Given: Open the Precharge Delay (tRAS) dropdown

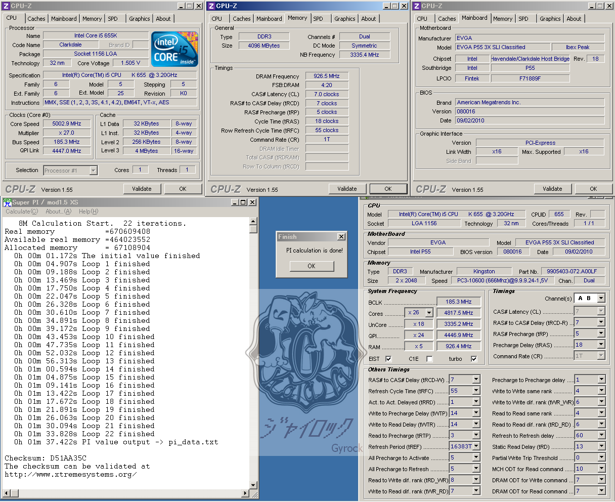Looking at the screenshot, I should coord(601,345).
